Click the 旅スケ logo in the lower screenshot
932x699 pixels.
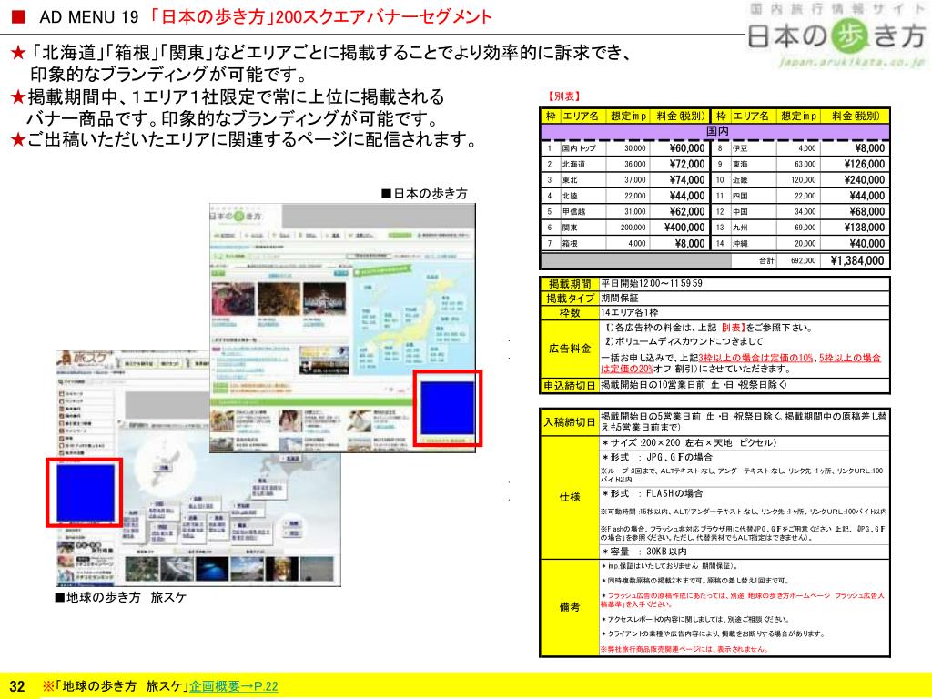[x=85, y=358]
